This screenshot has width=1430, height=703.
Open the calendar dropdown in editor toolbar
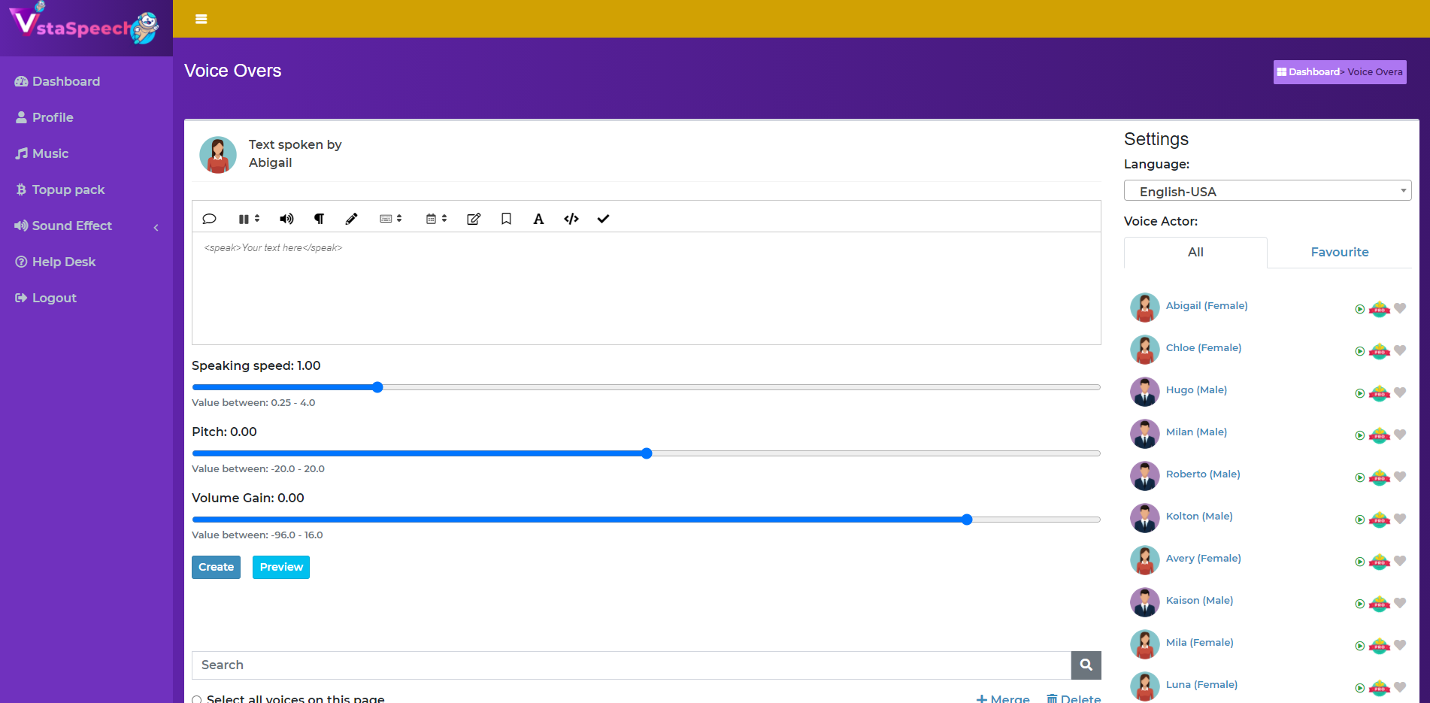437,219
